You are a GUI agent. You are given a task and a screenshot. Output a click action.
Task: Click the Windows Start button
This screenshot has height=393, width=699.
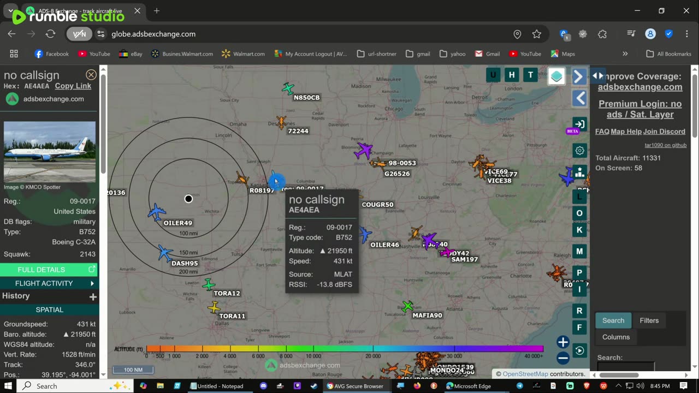tap(9, 386)
